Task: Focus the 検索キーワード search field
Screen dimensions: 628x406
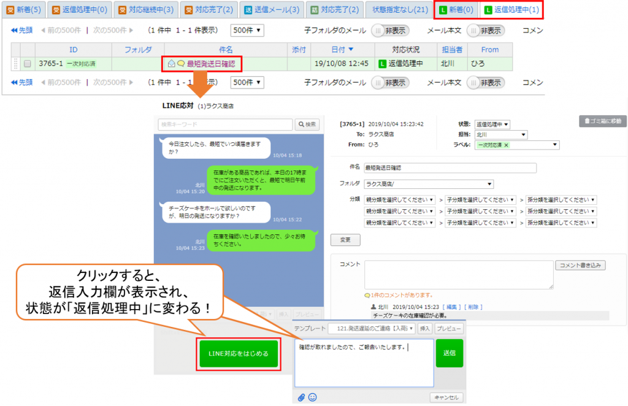Action: [225, 124]
